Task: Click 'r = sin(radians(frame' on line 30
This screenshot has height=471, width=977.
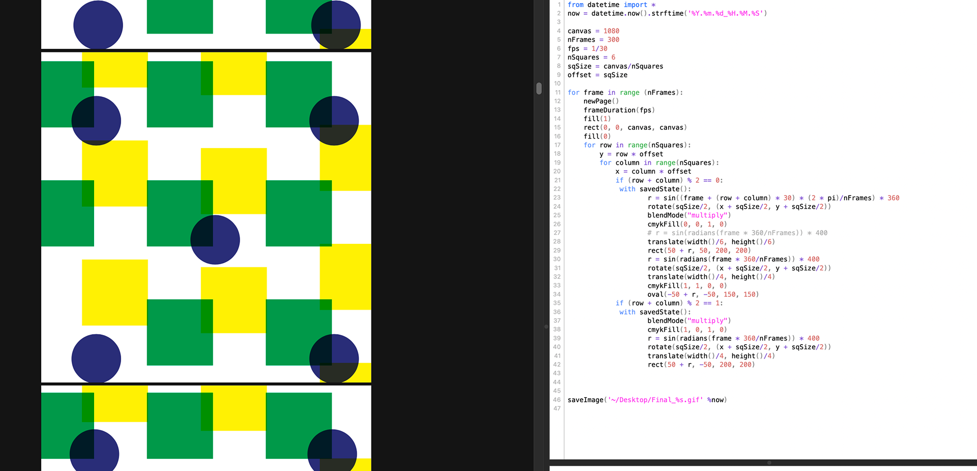Action: [733, 259]
